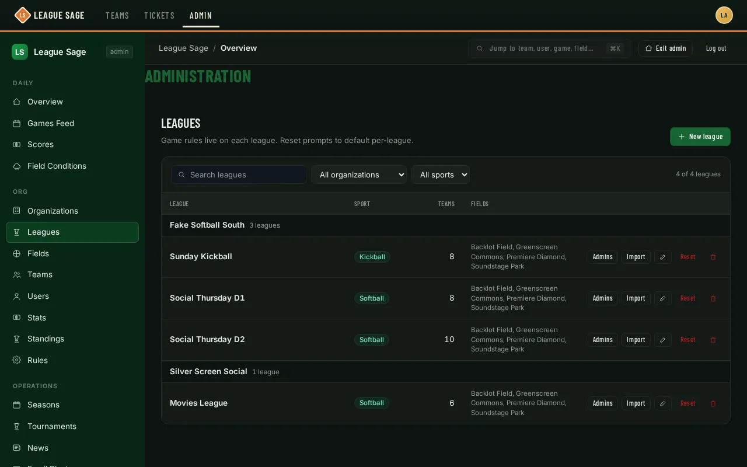Open Rules in the sidebar

[x=72, y=360]
